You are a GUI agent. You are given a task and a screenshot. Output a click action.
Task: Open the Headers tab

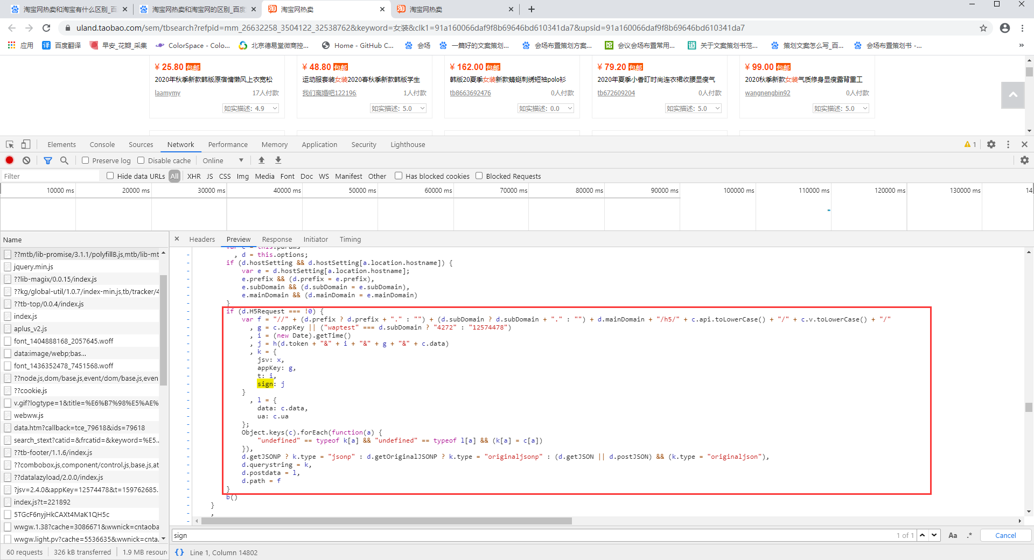(202, 239)
